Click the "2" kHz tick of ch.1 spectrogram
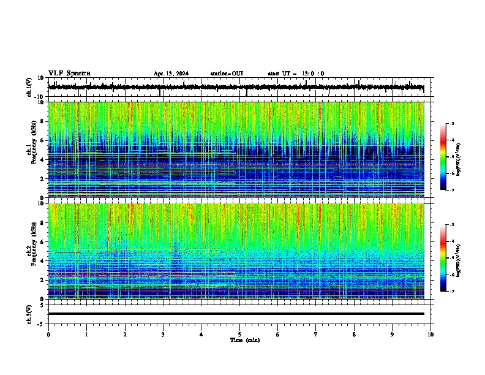 click(x=42, y=178)
